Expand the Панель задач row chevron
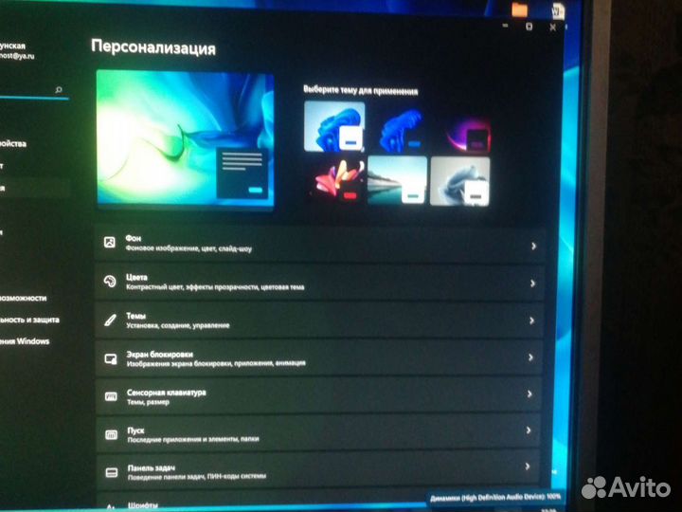682x512 pixels. (x=528, y=466)
